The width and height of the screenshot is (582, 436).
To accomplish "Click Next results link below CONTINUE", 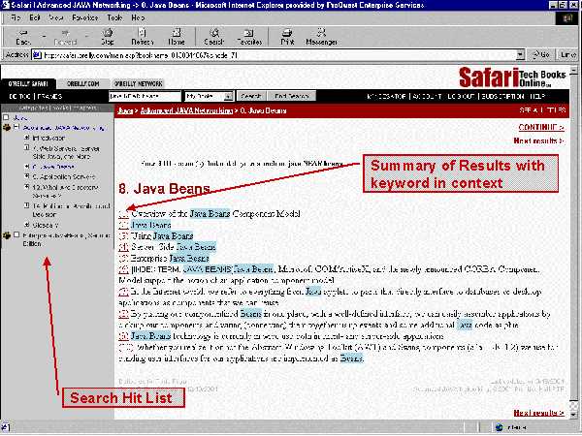I will click(x=539, y=140).
